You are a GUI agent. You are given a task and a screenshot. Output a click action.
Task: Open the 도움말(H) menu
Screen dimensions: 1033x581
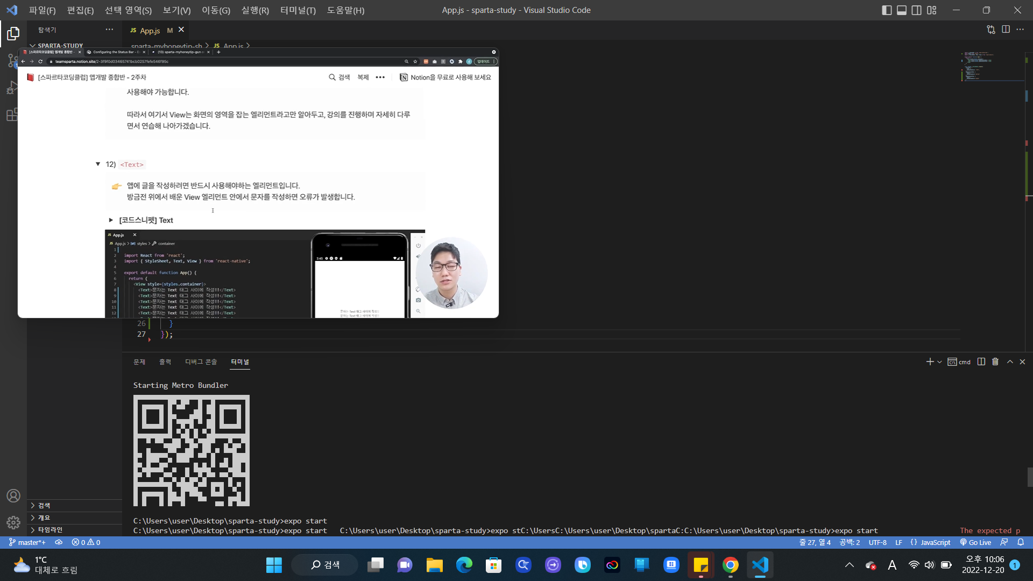click(345, 10)
